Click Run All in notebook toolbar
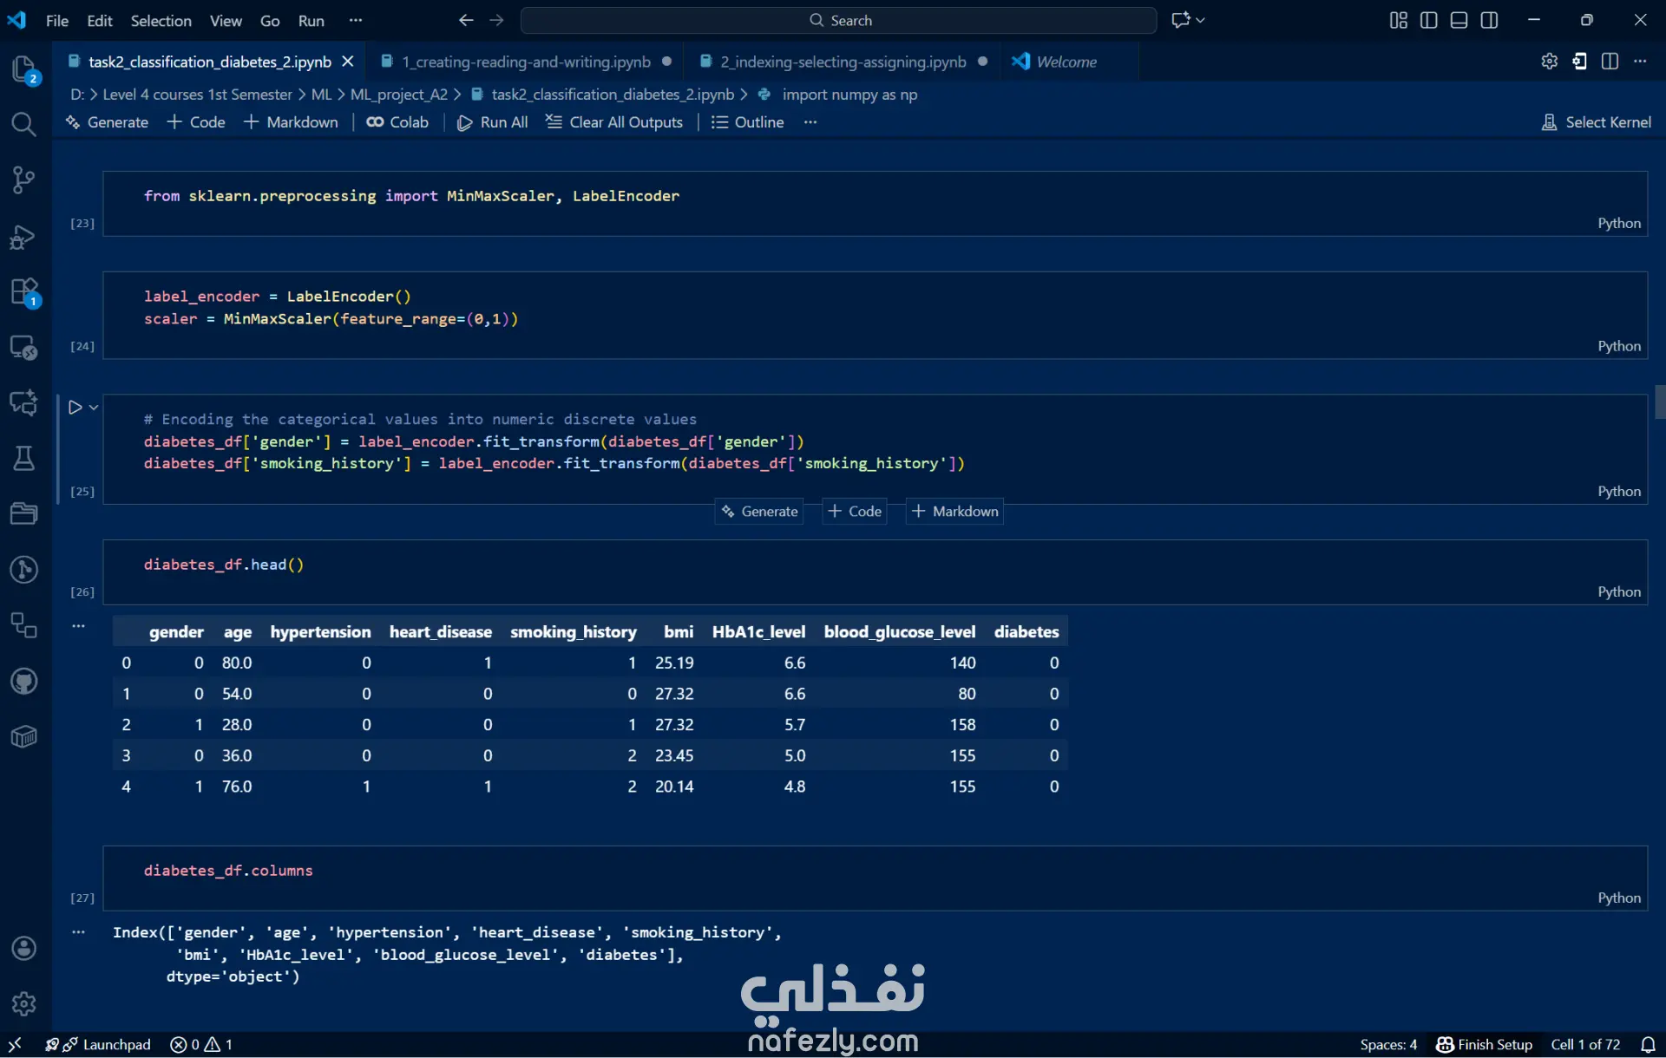 click(x=492, y=122)
